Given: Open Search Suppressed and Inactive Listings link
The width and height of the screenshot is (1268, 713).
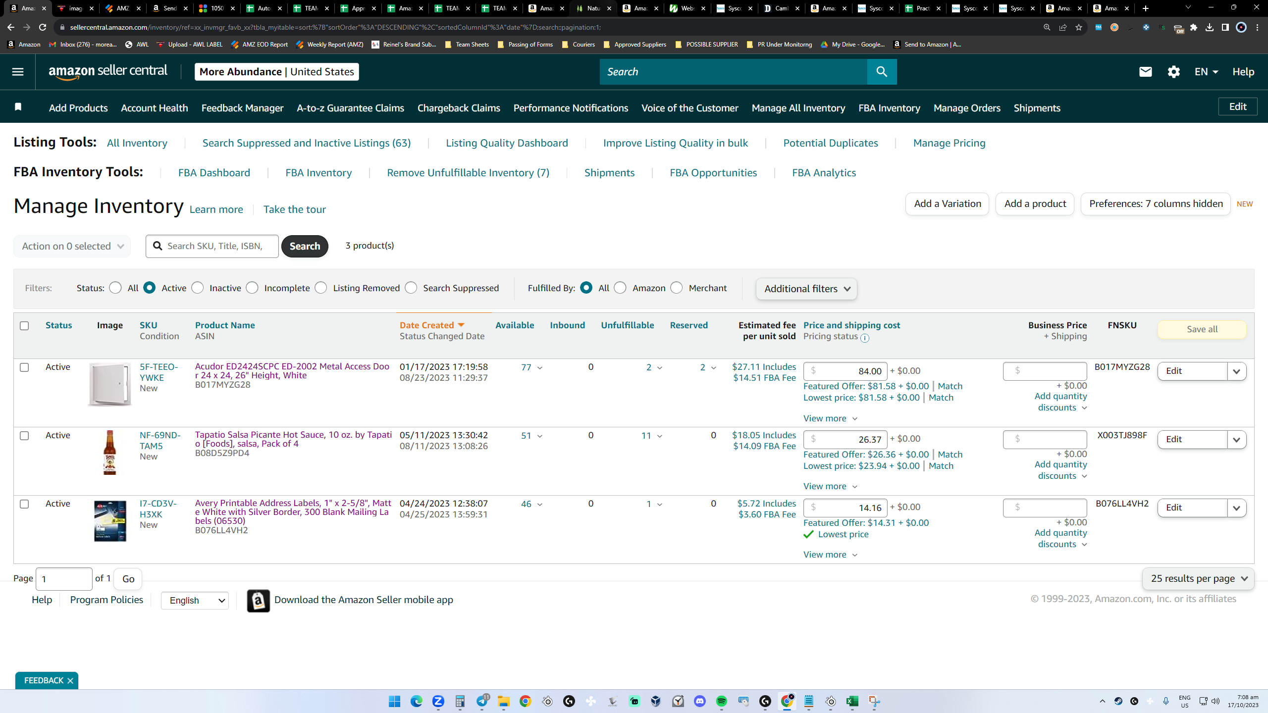Looking at the screenshot, I should [307, 143].
